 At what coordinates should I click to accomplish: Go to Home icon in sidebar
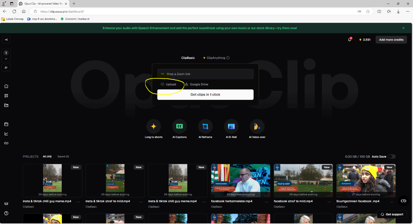click(6, 86)
